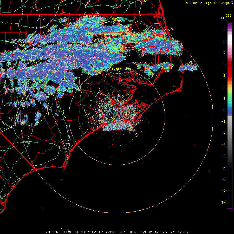Click the Differential Reflectivity KMHX caption line

(117, 232)
